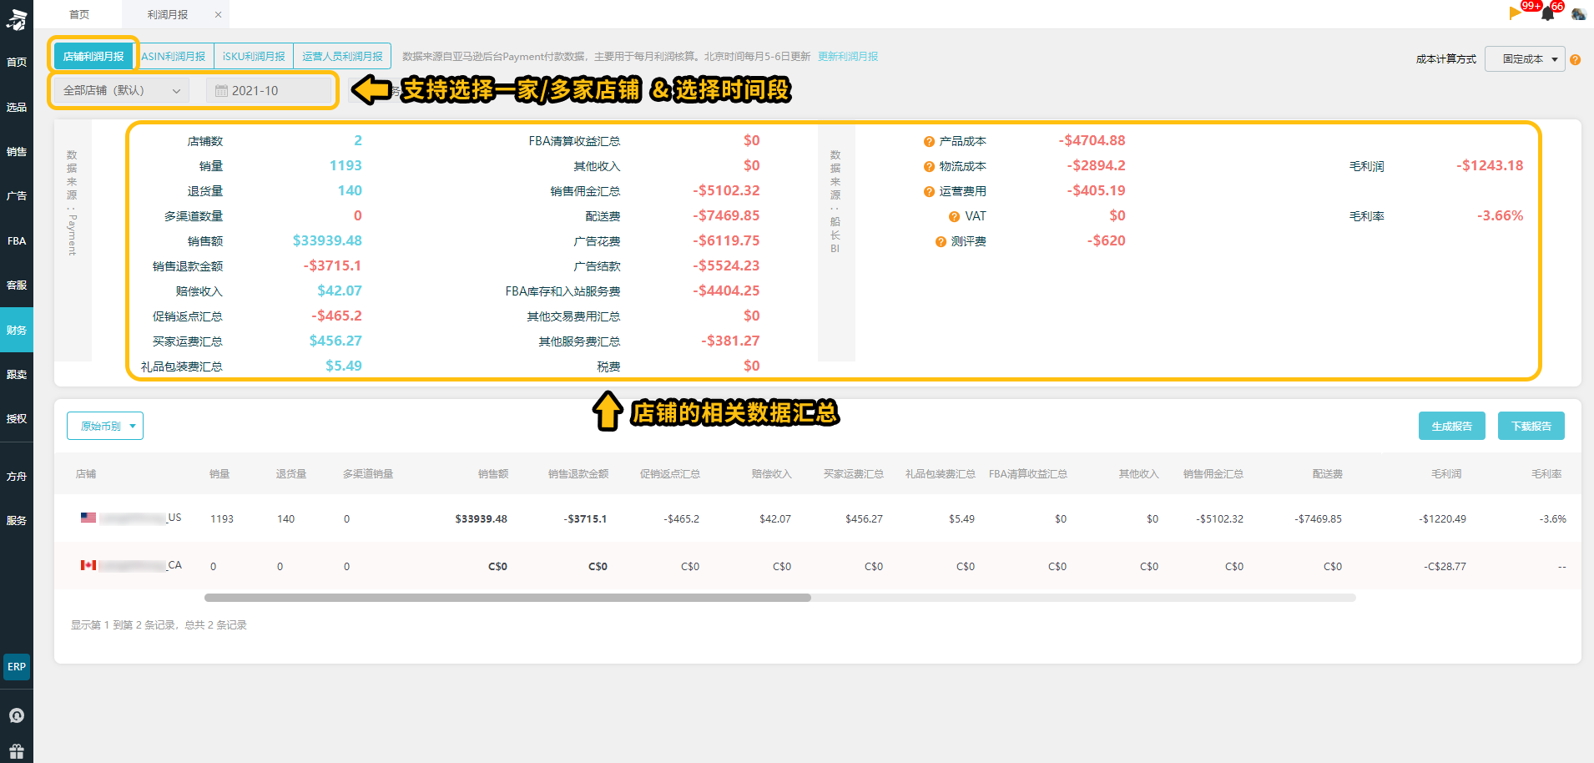Click the summary 销量 value 1193

click(346, 165)
